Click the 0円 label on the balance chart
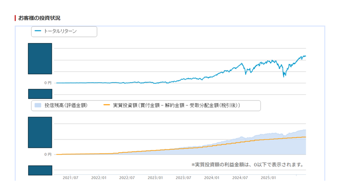The width and height of the screenshot is (339, 191). click(48, 154)
